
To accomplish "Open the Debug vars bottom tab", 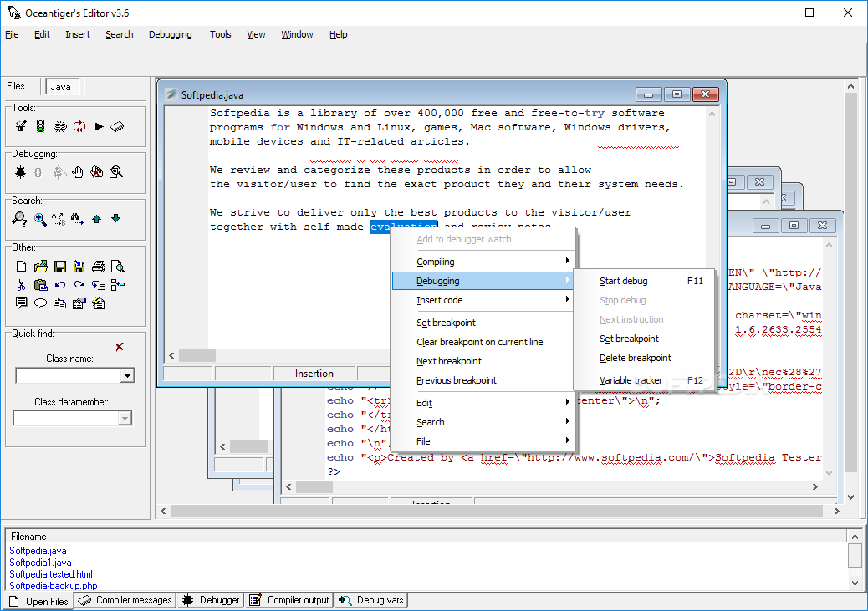I will coord(371,600).
